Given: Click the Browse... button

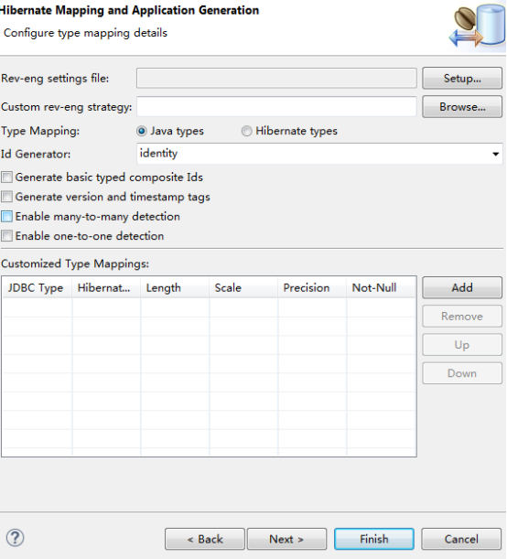Looking at the screenshot, I should [x=462, y=107].
